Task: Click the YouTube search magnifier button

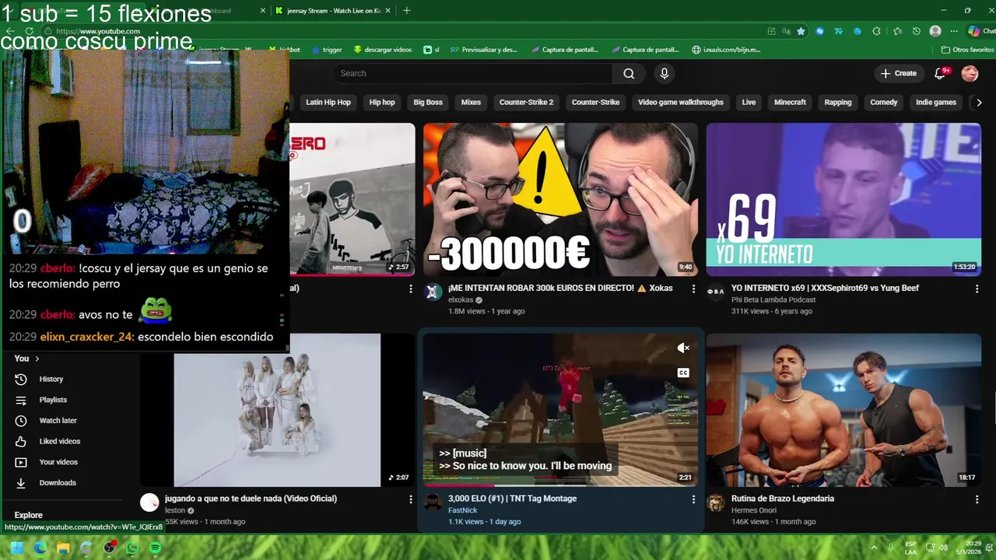Action: coord(629,73)
